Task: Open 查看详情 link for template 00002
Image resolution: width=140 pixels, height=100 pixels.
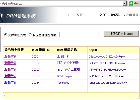Action: pos(10,63)
